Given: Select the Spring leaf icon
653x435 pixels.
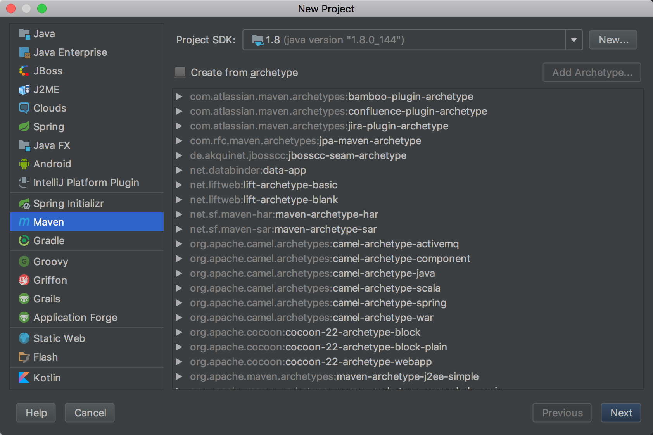Looking at the screenshot, I should [24, 127].
